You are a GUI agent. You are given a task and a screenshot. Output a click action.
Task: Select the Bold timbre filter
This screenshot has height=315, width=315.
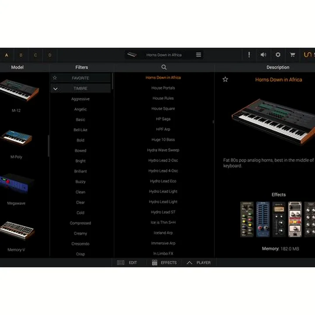click(80, 140)
